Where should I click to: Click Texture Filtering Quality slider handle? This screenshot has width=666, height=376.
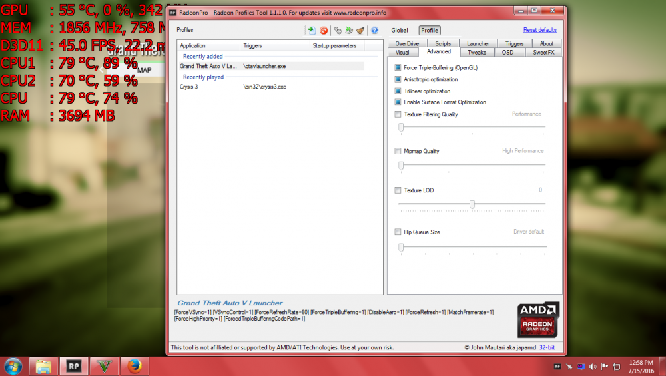pos(401,128)
